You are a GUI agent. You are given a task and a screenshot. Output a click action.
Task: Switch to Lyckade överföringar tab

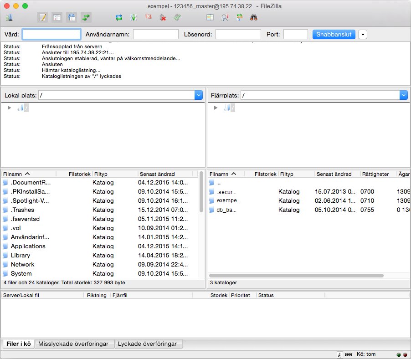point(148,344)
